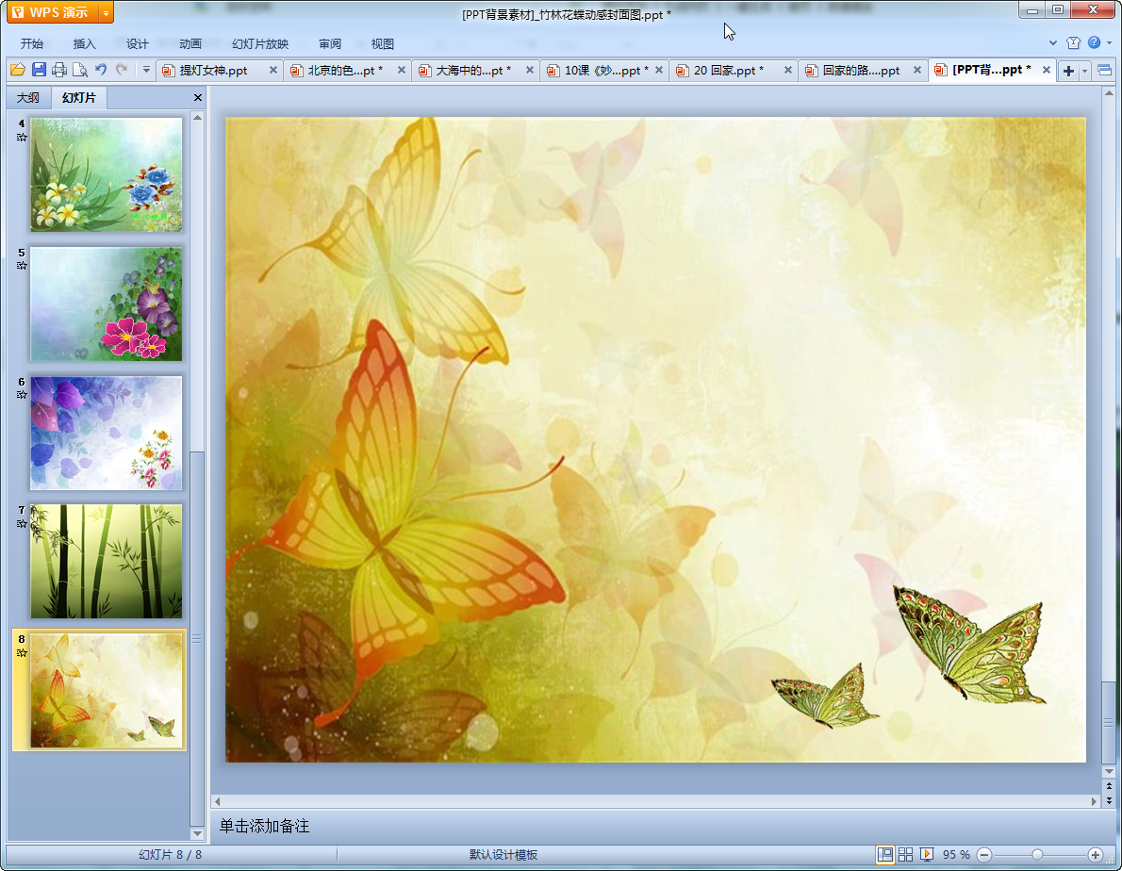Screen dimensions: 1122x871
Task: Open the 审阅 menu tab
Action: (x=330, y=43)
